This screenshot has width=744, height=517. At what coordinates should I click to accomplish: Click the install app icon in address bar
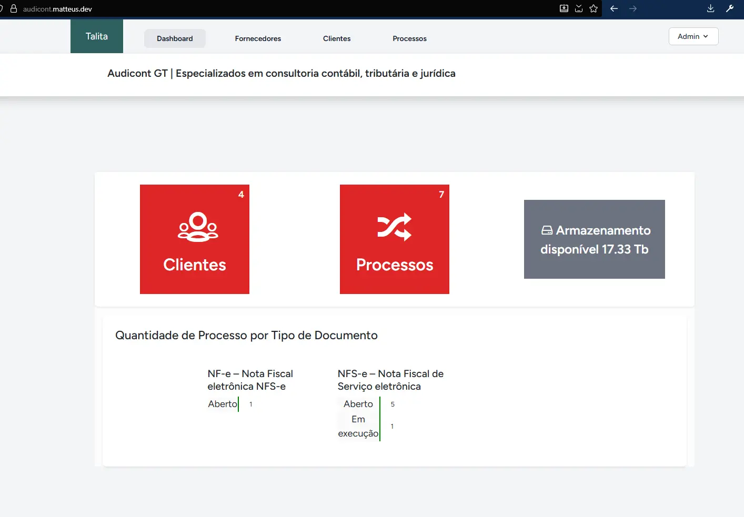[564, 8]
